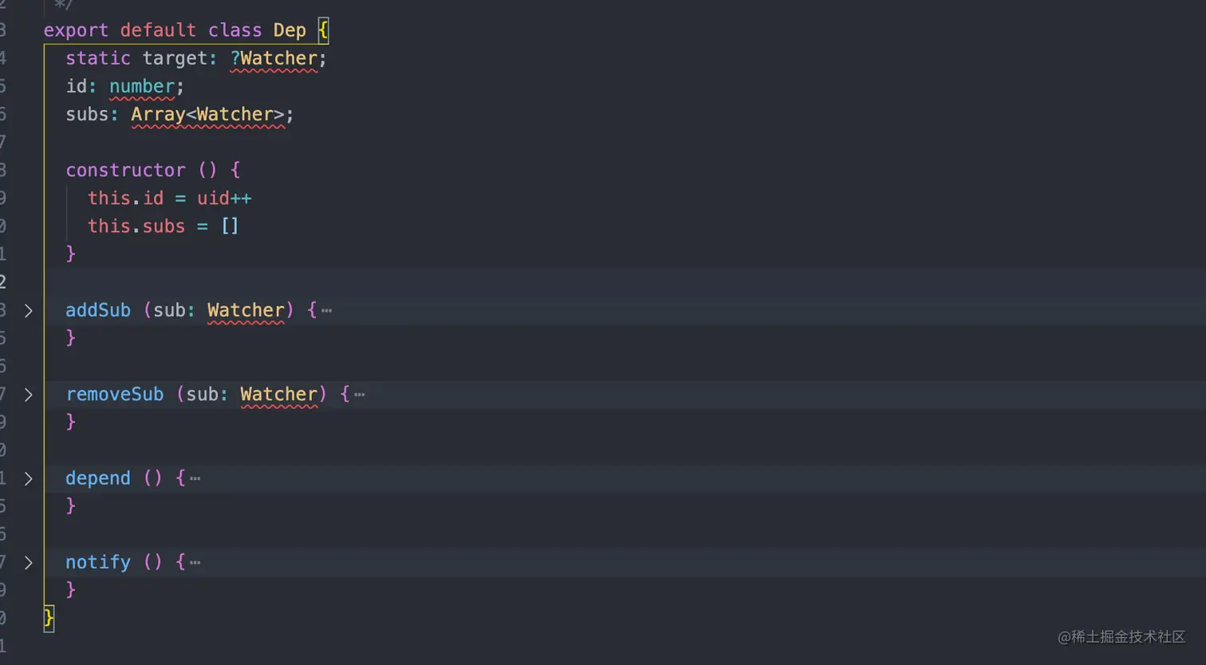1206x665 pixels.
Task: Click this.id in the constructor
Action: point(125,198)
